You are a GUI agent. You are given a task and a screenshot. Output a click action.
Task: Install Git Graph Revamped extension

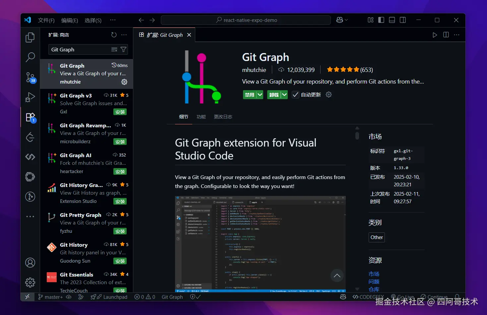(x=120, y=142)
